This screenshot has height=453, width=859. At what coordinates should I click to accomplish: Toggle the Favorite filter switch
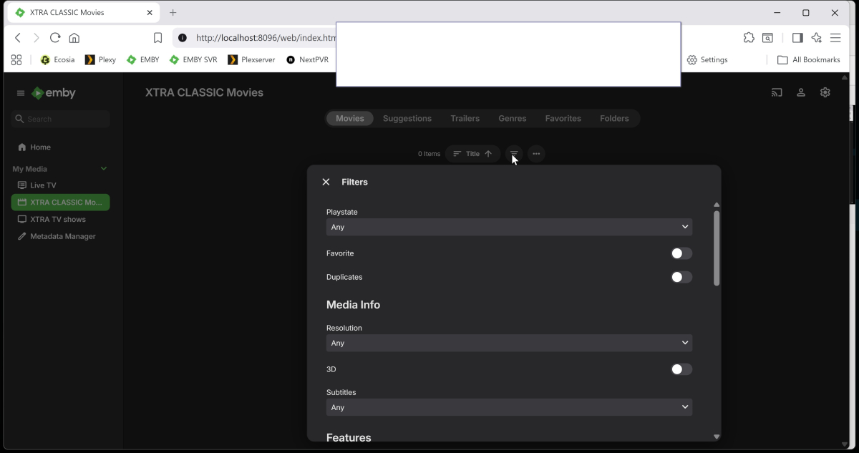tap(681, 253)
